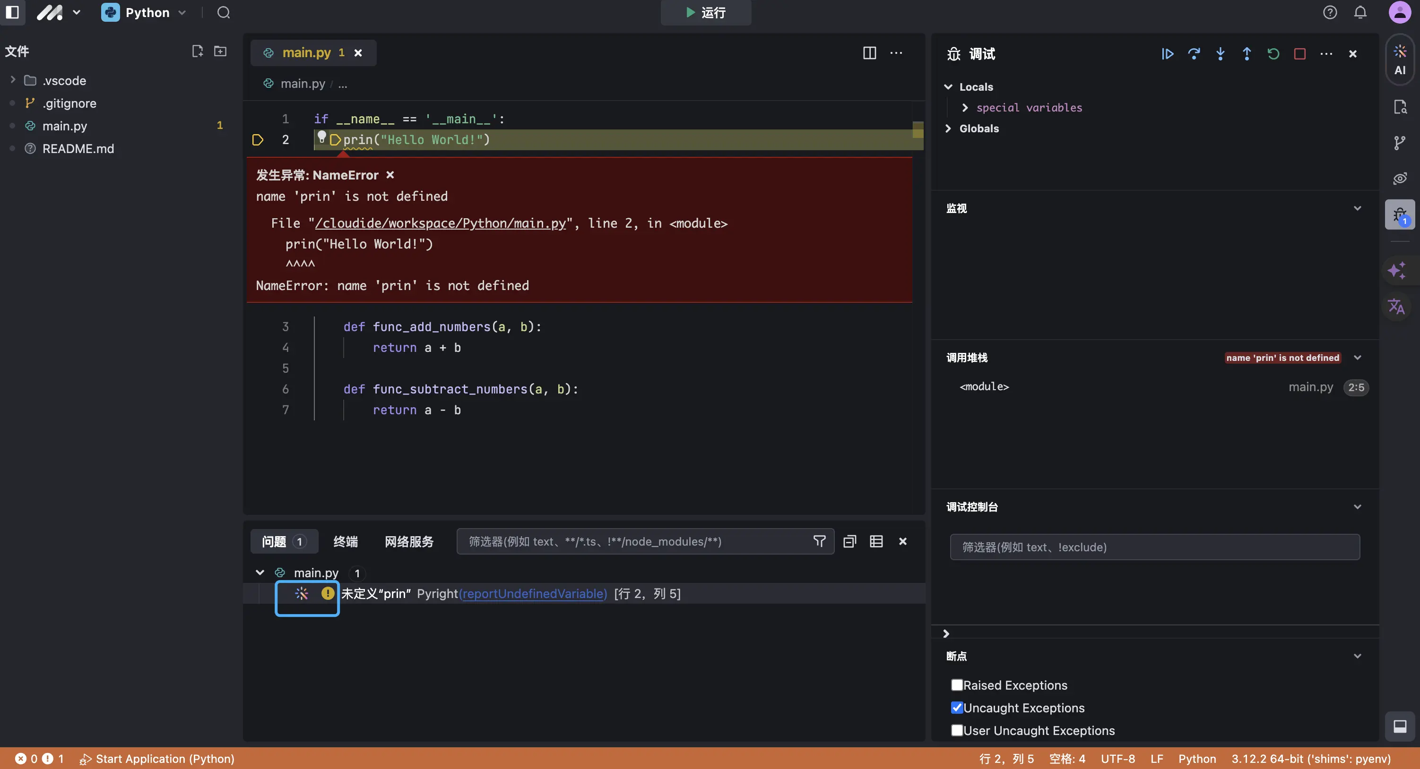Click AI fix sparkle icon for prin problem
Screen dimensions: 1420x769
click(x=301, y=593)
